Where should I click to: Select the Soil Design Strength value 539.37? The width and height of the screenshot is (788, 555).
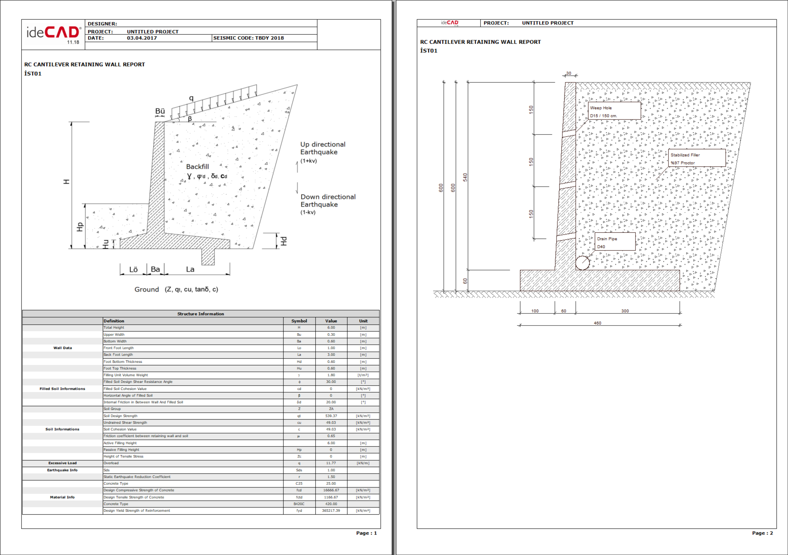click(331, 416)
